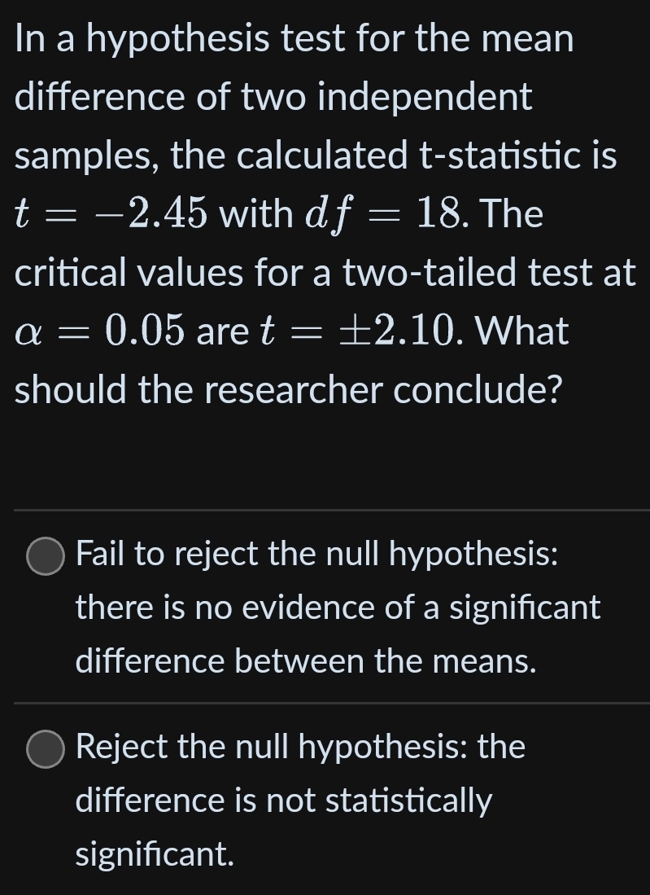Screen dimensions: 650x895
Task: Click the word "What" ending the alpha line
Action: tap(521, 331)
